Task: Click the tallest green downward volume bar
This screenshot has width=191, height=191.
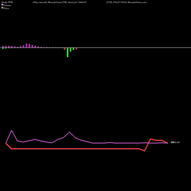Action: click(x=68, y=52)
